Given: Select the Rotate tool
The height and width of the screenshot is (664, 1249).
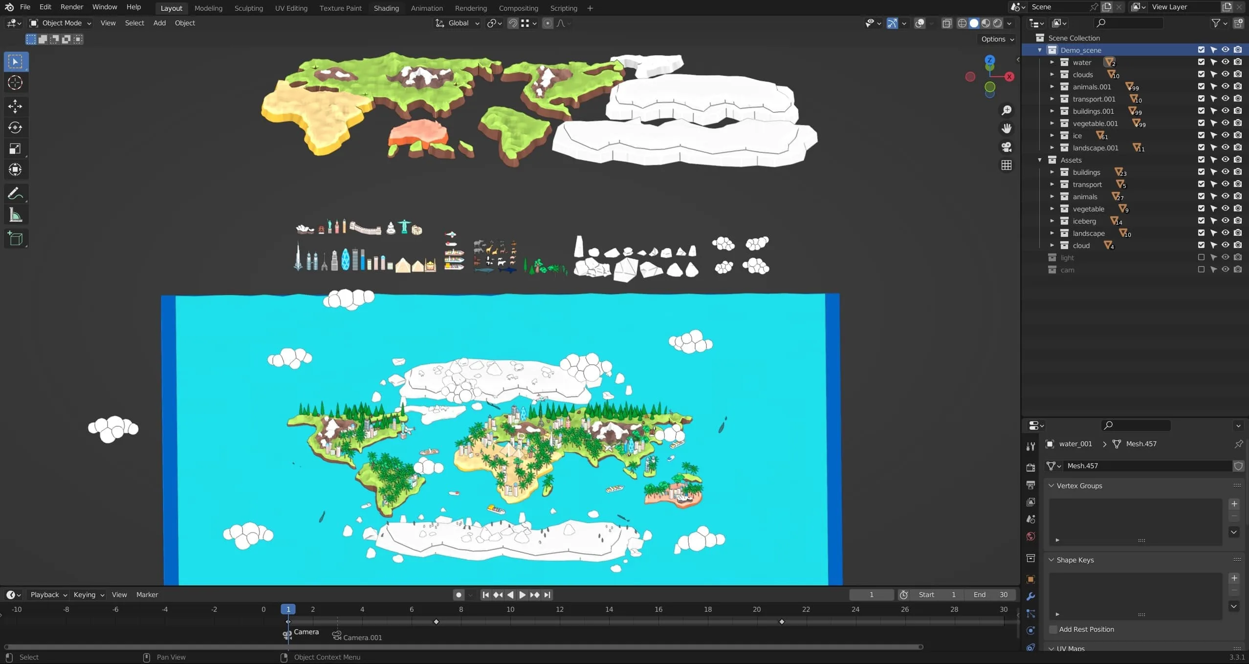Looking at the screenshot, I should click(x=15, y=127).
